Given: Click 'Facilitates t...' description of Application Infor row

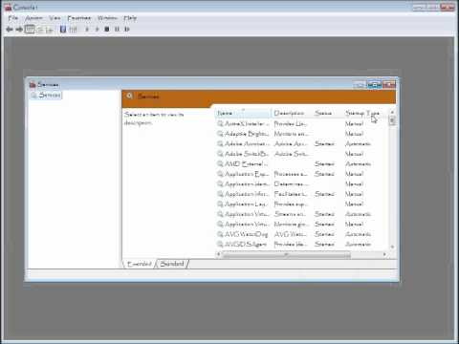Looking at the screenshot, I should [291, 194].
